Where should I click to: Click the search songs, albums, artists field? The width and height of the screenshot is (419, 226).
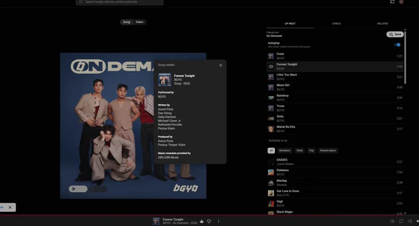click(120, 2)
